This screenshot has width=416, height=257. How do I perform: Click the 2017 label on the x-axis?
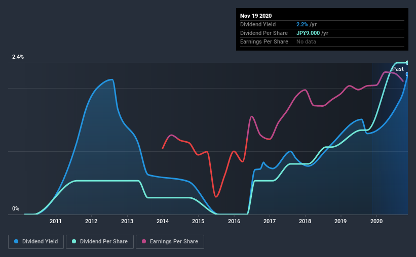(x=270, y=221)
